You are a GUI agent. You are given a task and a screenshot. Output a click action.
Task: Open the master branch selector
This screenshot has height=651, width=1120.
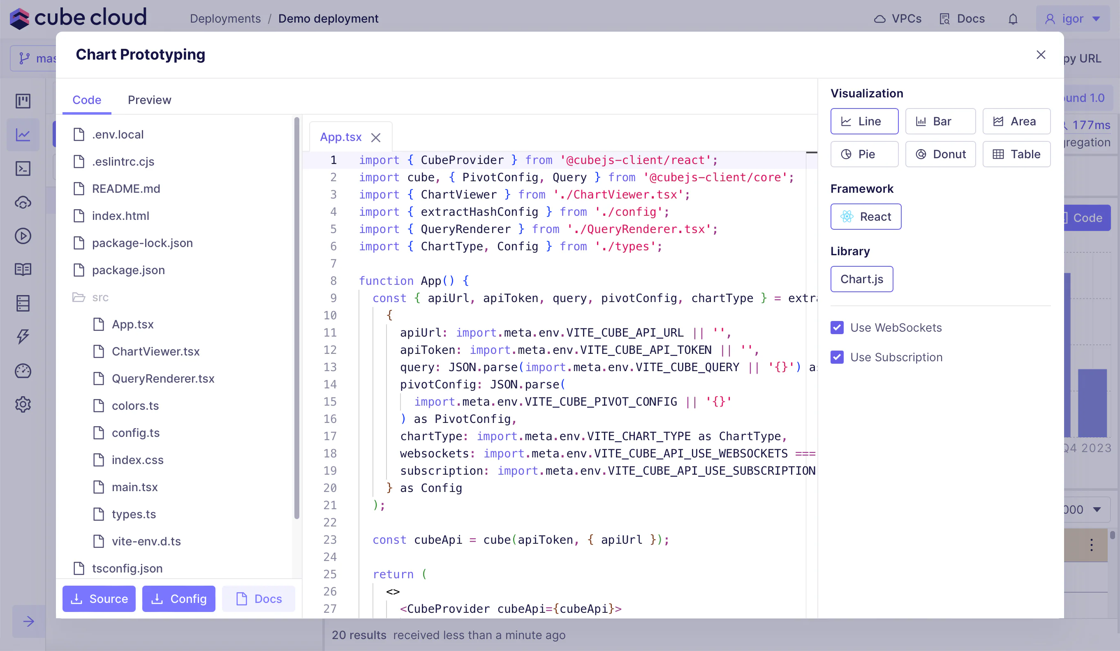(35, 58)
